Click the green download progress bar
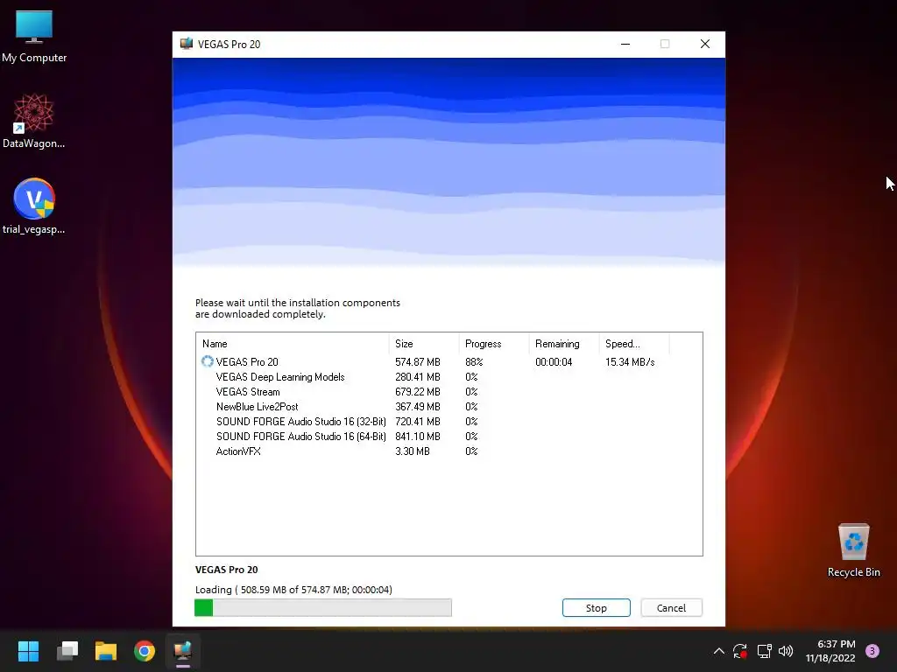This screenshot has width=897, height=672. (x=323, y=607)
